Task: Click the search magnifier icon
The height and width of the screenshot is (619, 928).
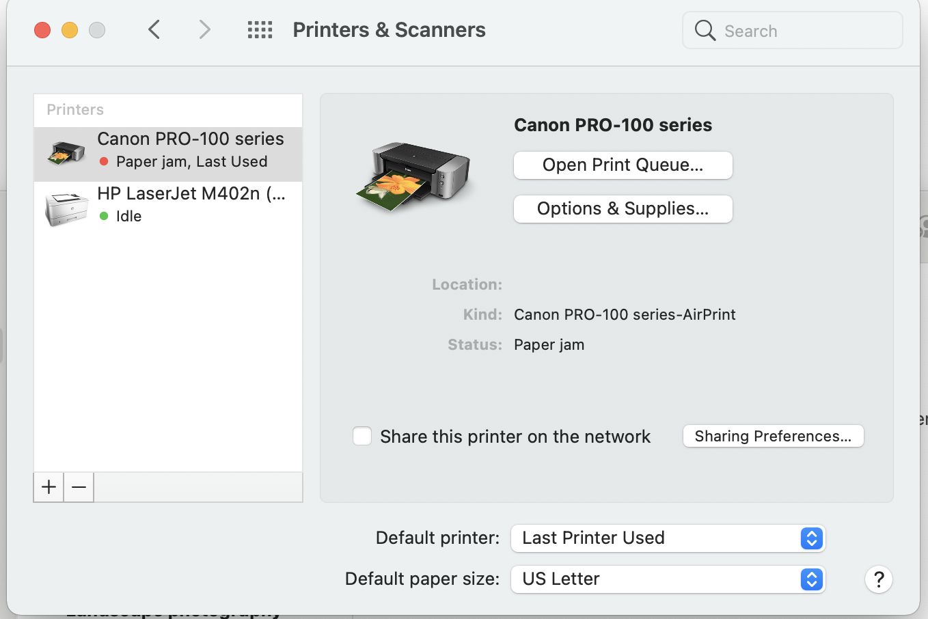Action: coord(705,30)
